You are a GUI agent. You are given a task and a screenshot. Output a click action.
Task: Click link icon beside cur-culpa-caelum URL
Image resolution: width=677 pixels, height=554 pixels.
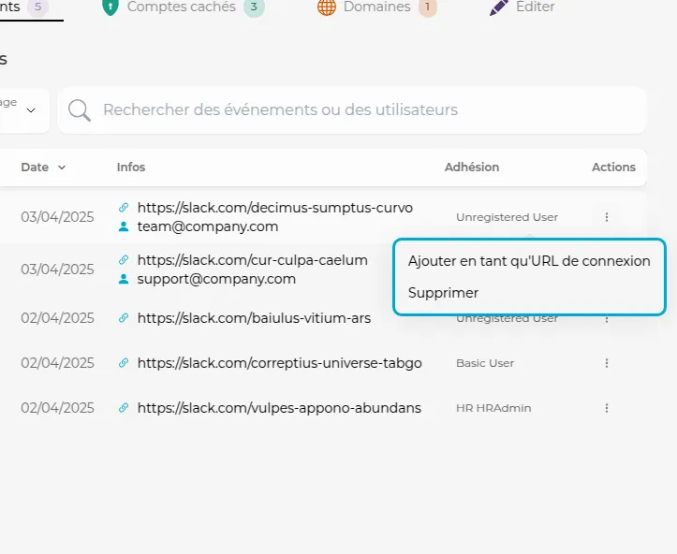tap(124, 260)
